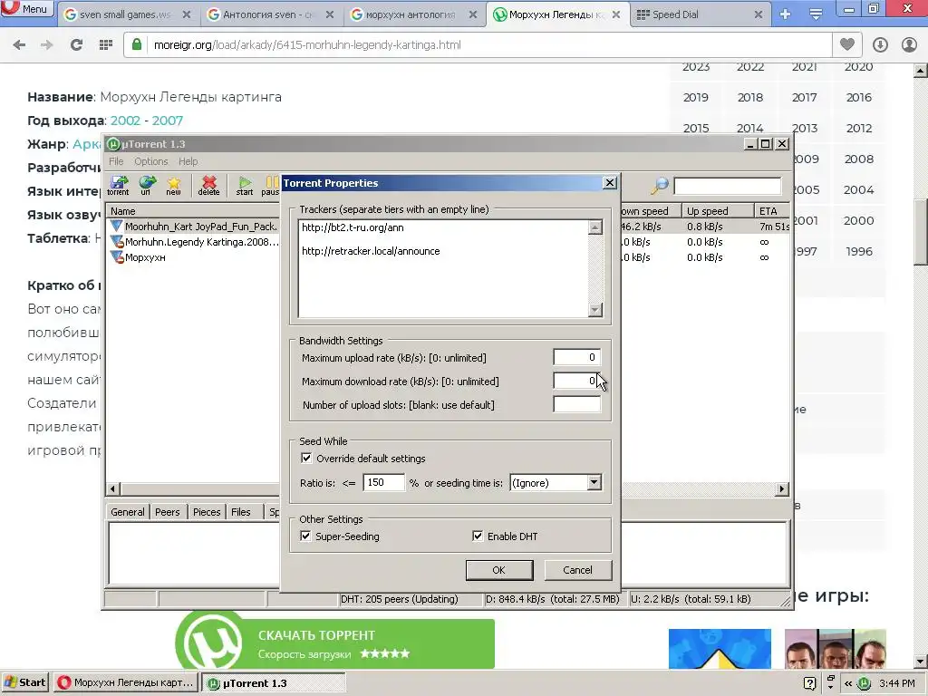The height and width of the screenshot is (696, 928).
Task: Toggle Override default settings checkbox
Action: (x=306, y=458)
